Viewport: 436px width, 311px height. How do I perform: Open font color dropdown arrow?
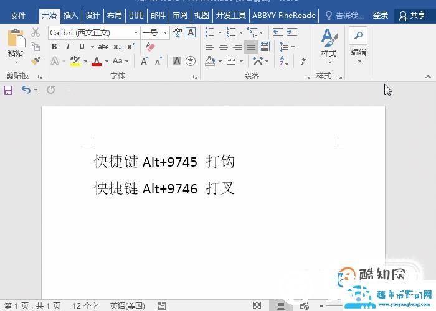click(107, 61)
